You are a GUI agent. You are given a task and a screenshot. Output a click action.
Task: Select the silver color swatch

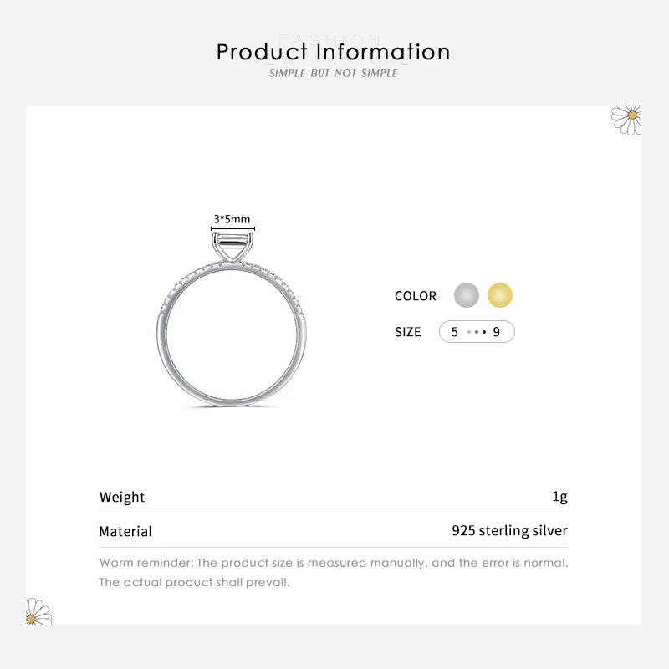click(x=467, y=295)
